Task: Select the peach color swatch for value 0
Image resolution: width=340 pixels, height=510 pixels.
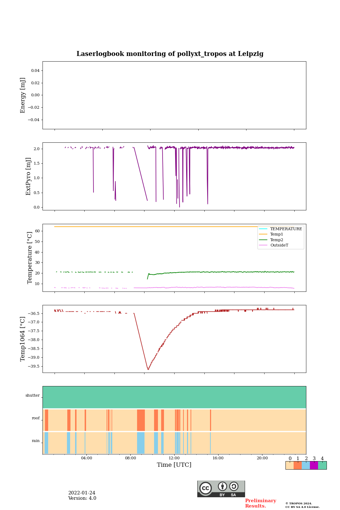Action: tap(289, 465)
